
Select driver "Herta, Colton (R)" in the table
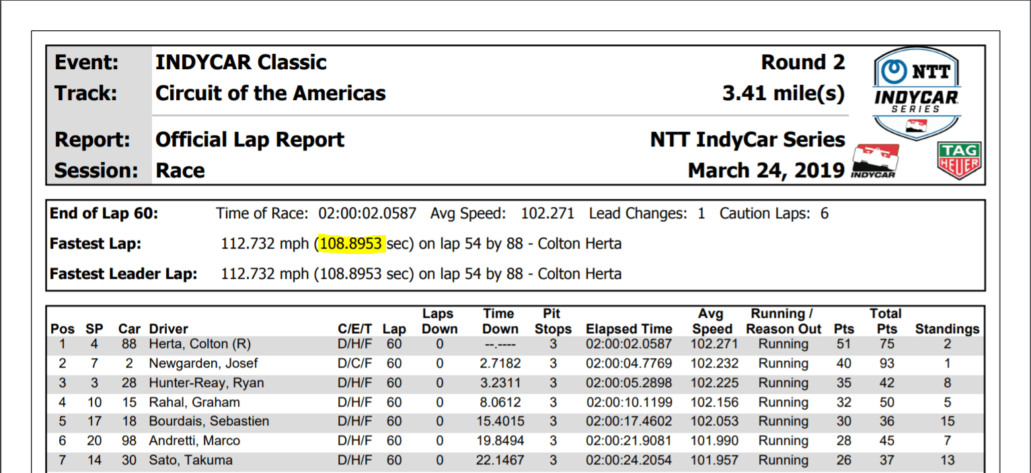coord(200,344)
